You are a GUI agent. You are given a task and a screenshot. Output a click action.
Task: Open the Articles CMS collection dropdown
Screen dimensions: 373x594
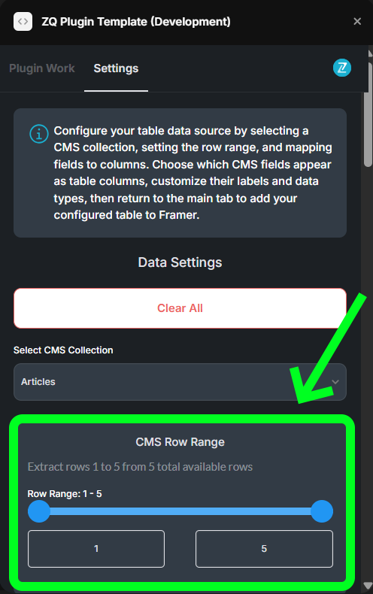pyautogui.click(x=180, y=382)
